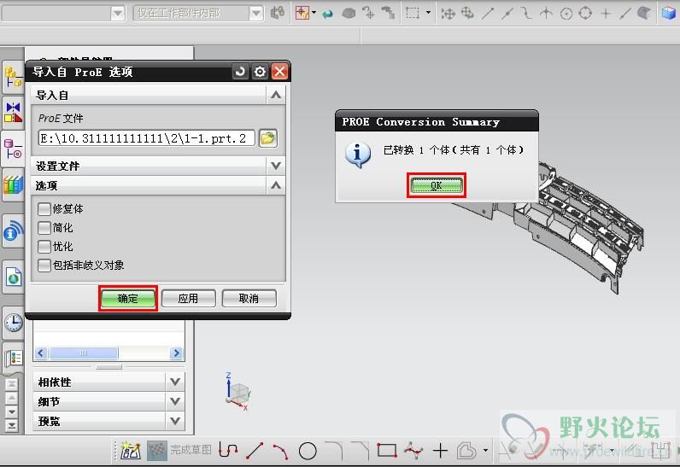680x467 pixels.
Task: Click the navigator horizontal scrollbar thumb
Action: pyautogui.click(x=84, y=353)
